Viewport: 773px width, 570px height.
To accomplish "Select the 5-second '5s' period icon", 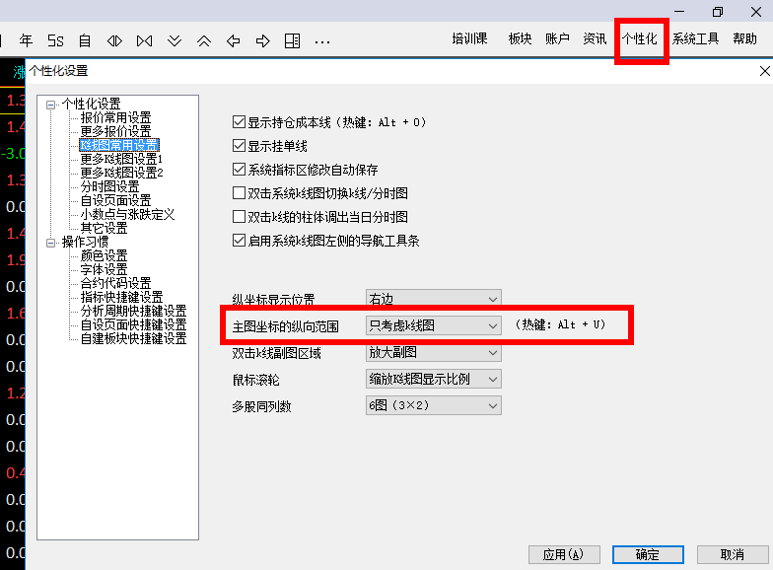I will pyautogui.click(x=55, y=40).
